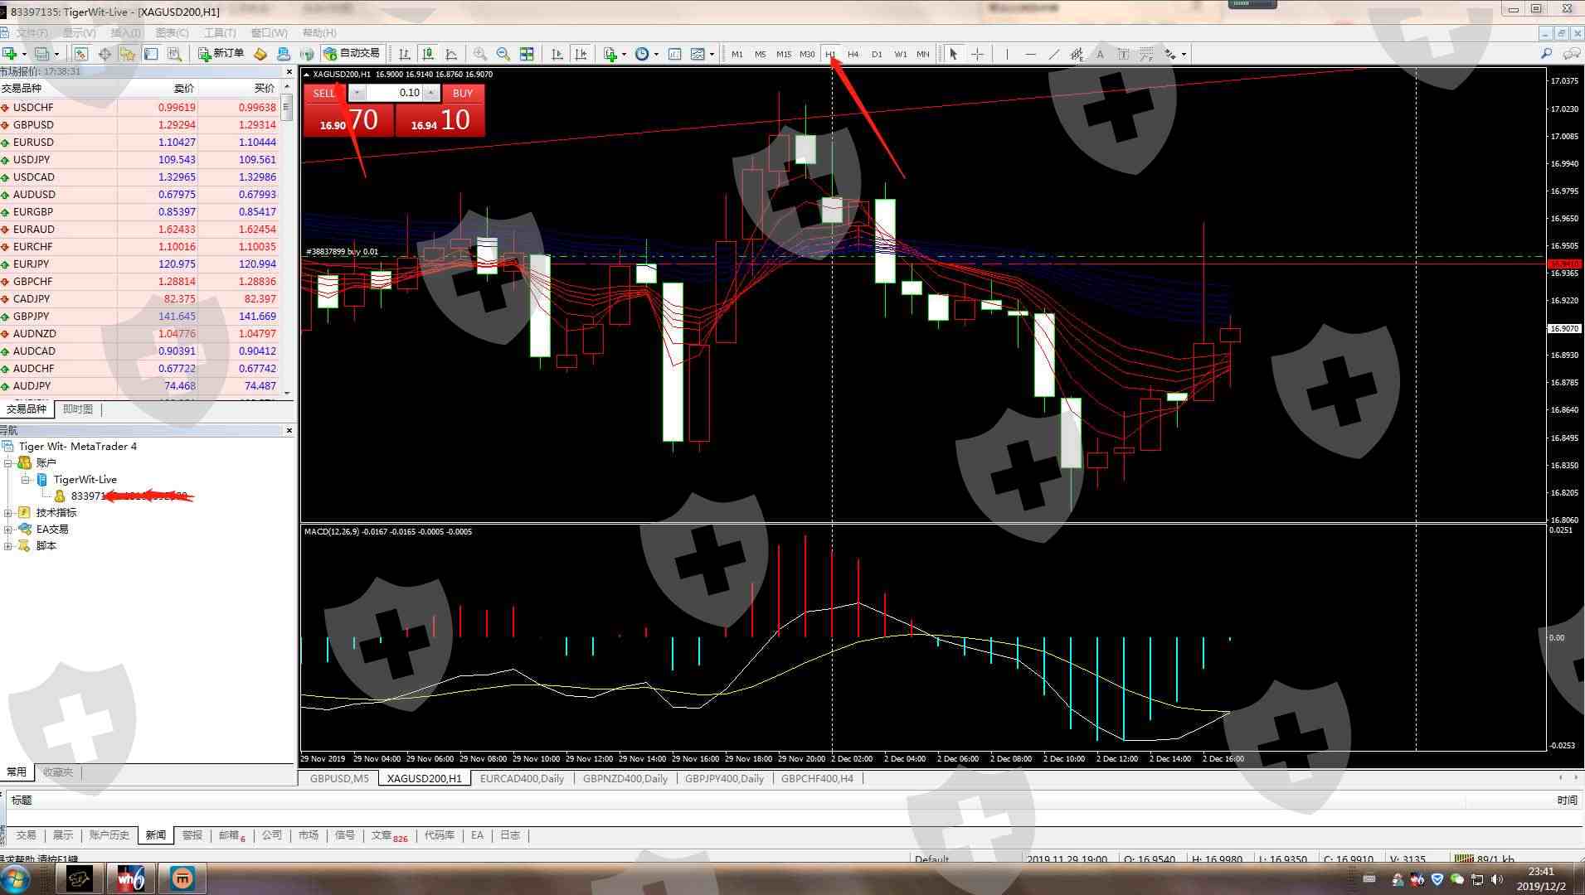Click the market watch vertical scrollbar
Viewport: 1585px width, 895px height.
point(287,249)
